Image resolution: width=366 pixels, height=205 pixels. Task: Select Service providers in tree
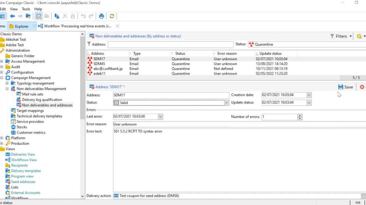coord(30,121)
